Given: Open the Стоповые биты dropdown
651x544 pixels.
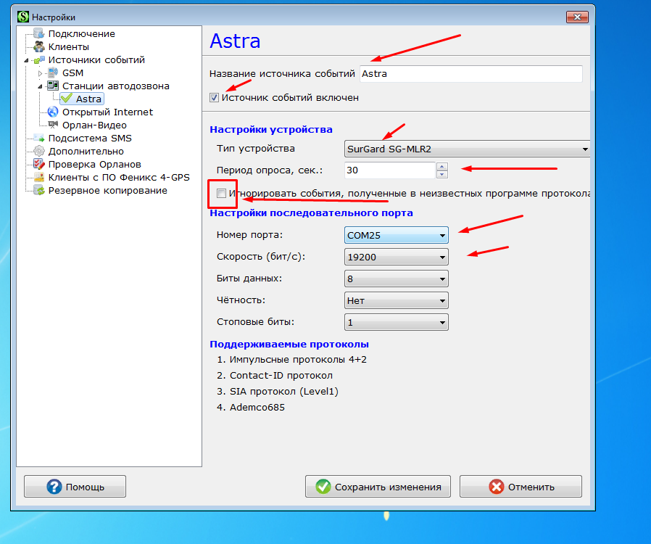Looking at the screenshot, I should pyautogui.click(x=396, y=322).
